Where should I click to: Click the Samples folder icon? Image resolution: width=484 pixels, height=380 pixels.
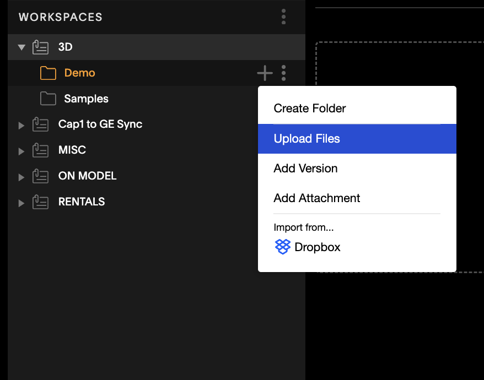[x=48, y=99]
